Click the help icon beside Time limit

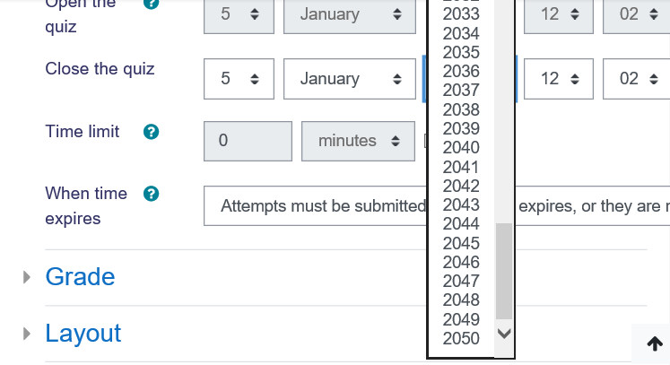[152, 132]
